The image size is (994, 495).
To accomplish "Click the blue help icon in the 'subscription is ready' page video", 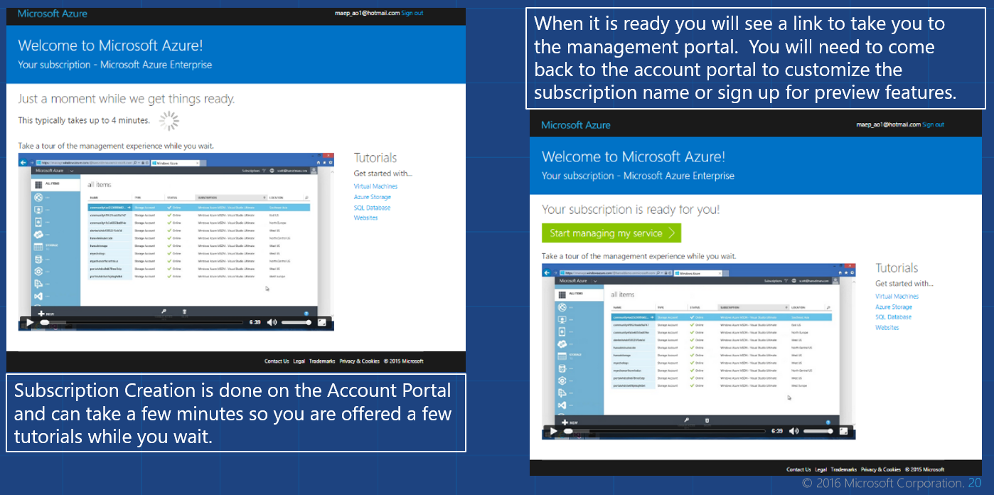I will coord(829,422).
